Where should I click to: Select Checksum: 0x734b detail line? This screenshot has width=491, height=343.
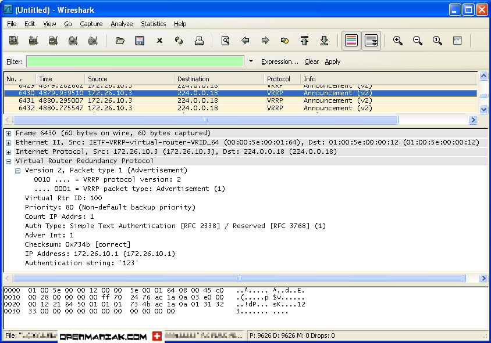click(x=77, y=244)
